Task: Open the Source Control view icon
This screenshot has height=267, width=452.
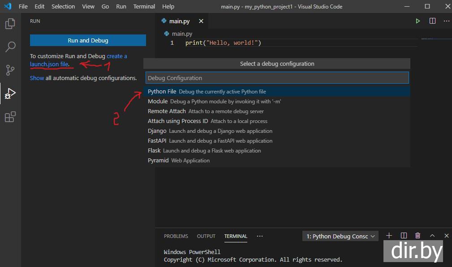Action: click(10, 70)
